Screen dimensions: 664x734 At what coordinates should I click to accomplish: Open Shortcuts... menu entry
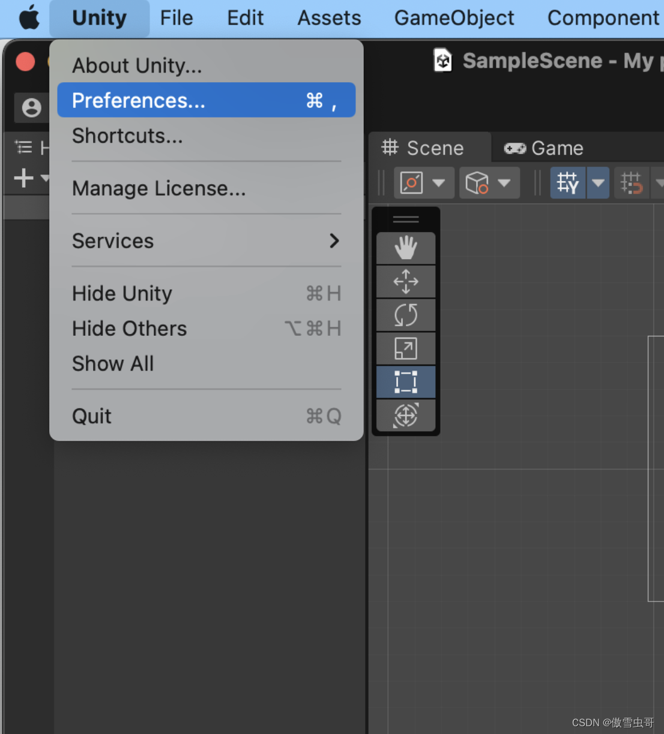tap(206, 136)
